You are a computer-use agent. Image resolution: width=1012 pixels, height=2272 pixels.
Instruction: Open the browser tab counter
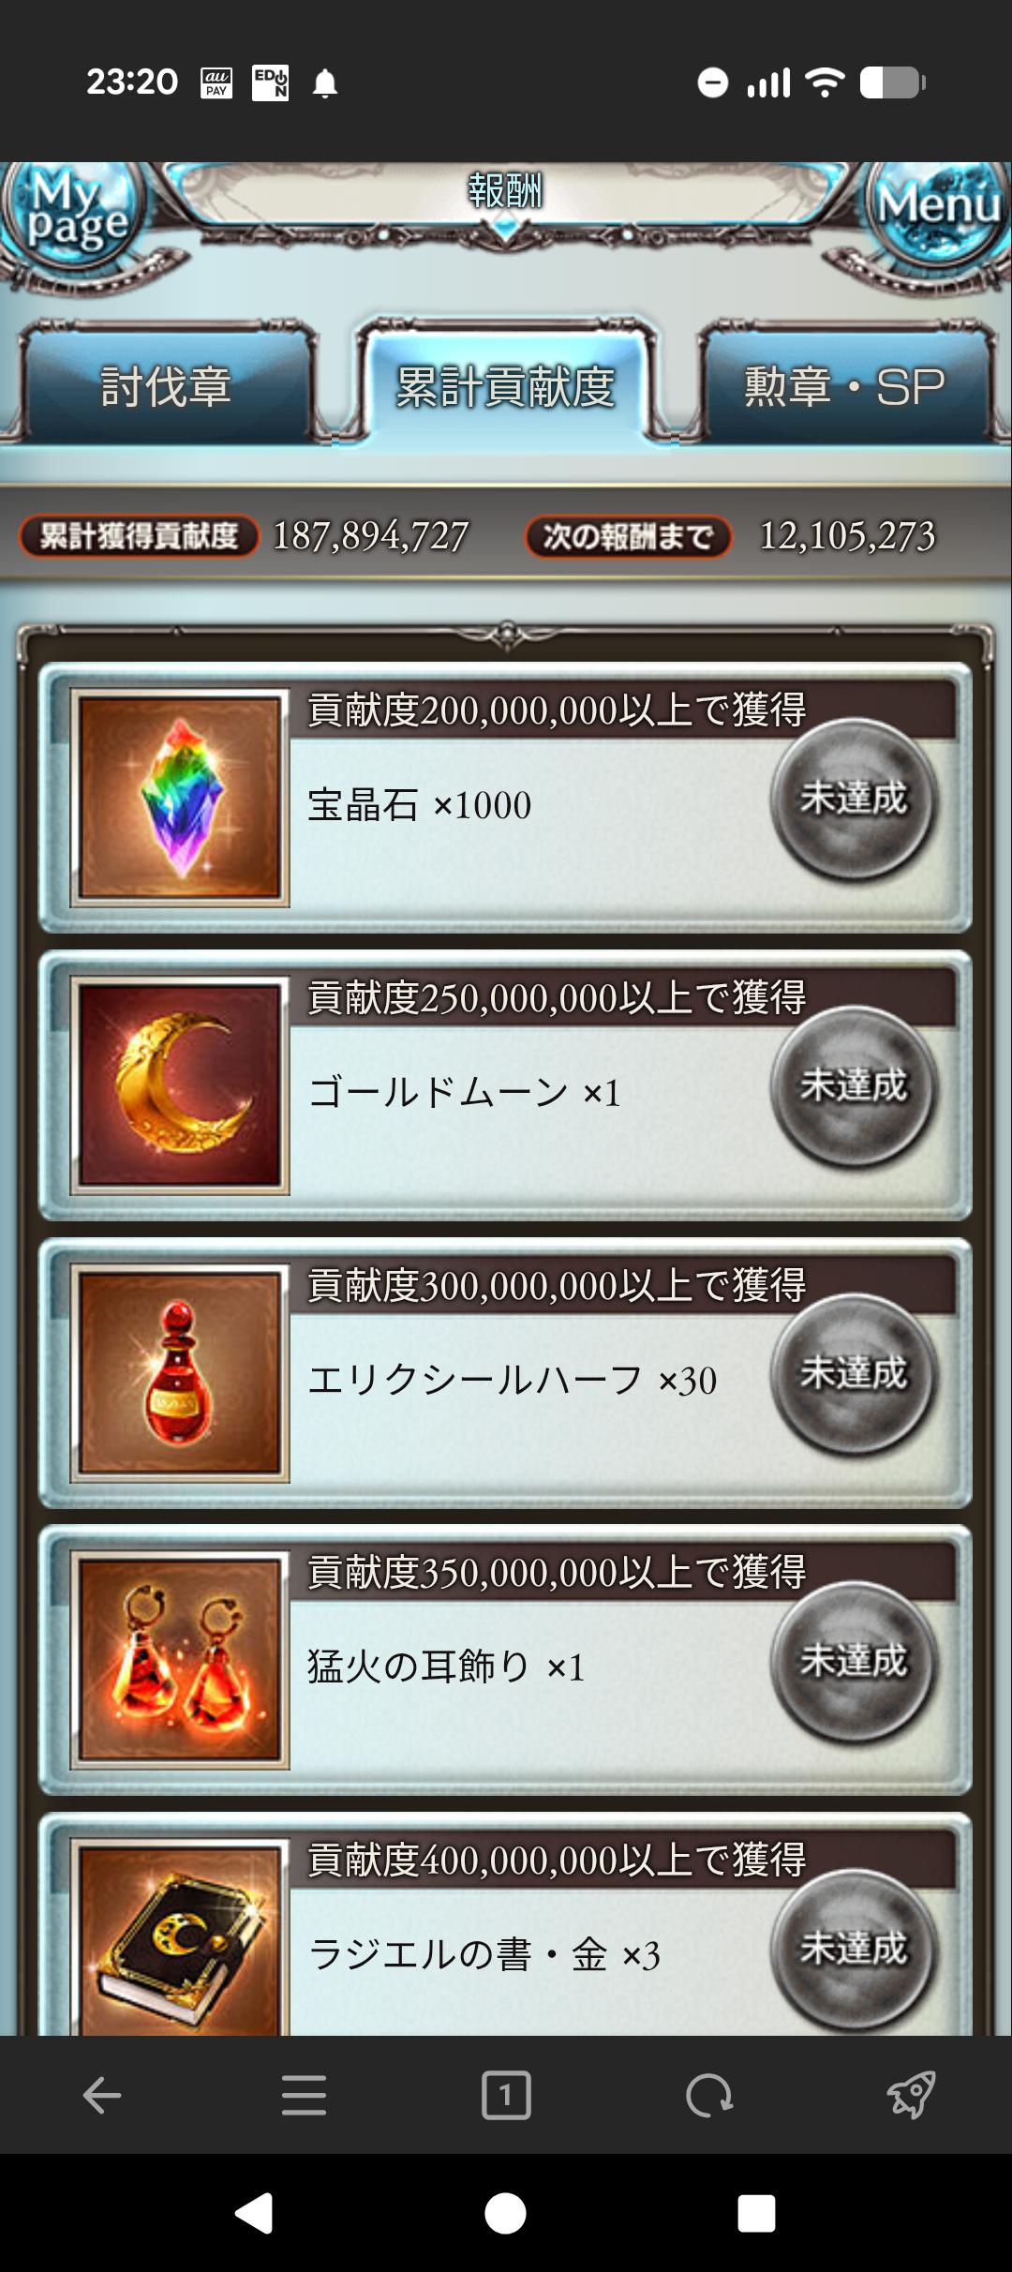click(506, 2095)
